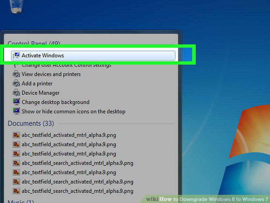
Task: Select the Change desktop background icon
Action: point(16,102)
